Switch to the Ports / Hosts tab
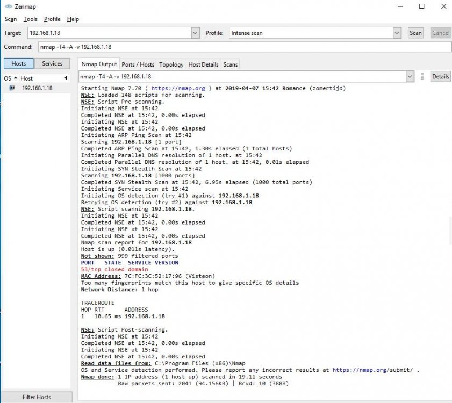Screen dimensions: 452x403 click(138, 64)
